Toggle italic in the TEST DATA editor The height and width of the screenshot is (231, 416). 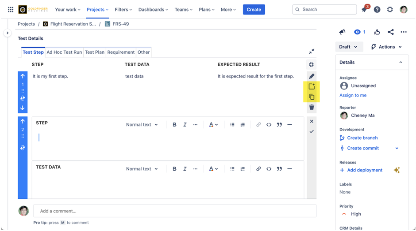185,169
